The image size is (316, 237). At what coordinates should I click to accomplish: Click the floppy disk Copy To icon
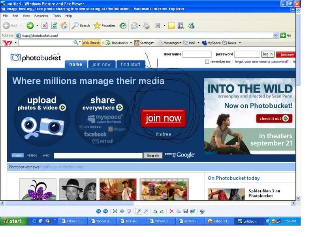pyautogui.click(x=186, y=211)
